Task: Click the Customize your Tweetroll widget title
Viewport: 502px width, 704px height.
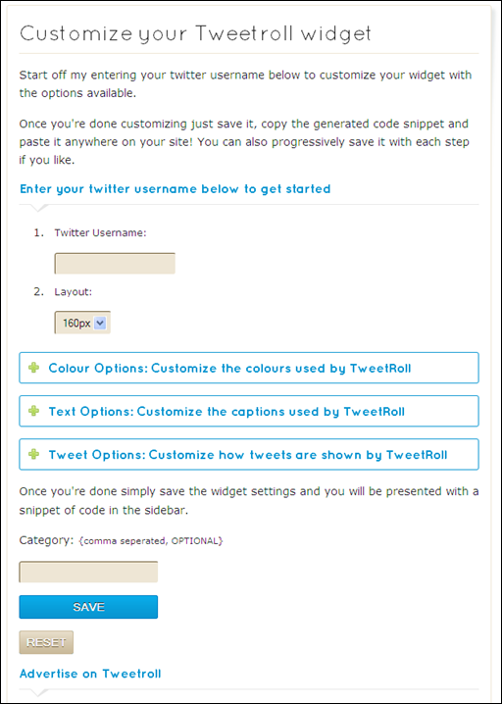Action: [x=196, y=34]
